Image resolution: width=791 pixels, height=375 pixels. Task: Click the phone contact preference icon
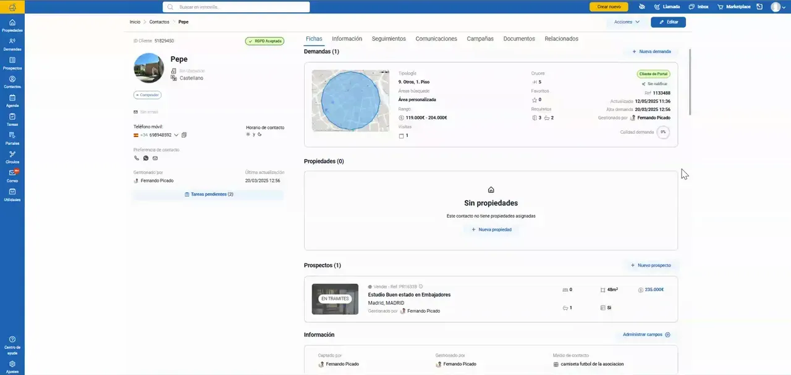pos(137,159)
